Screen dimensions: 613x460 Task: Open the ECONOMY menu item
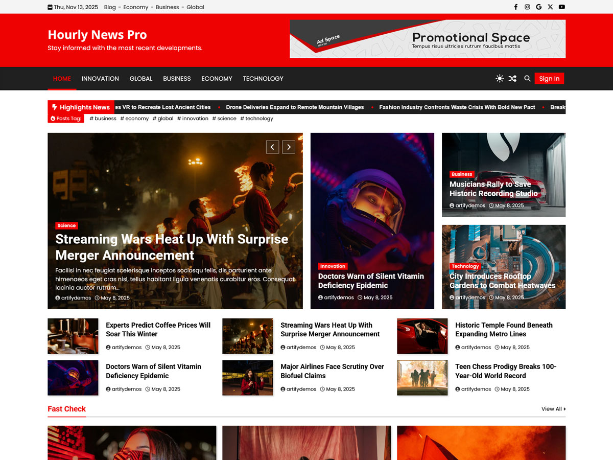click(x=217, y=79)
